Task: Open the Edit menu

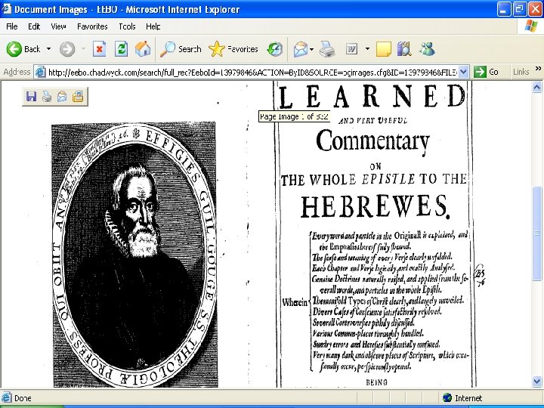Action: [34, 26]
